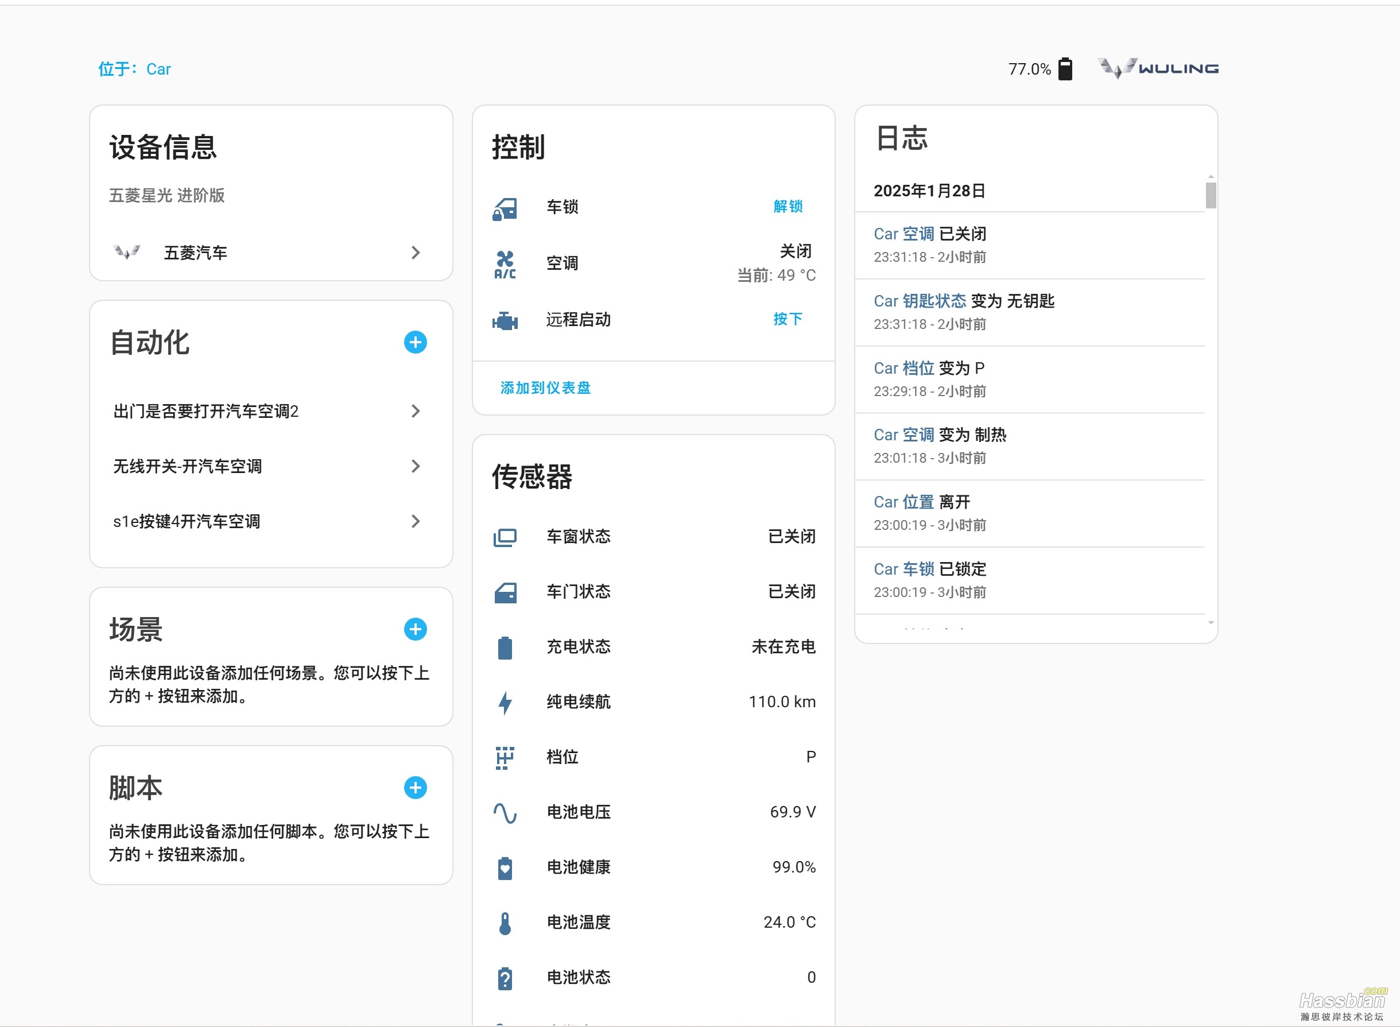The height and width of the screenshot is (1027, 1400).
Task: Click the 车窗状态 已关闭 value
Action: [792, 537]
